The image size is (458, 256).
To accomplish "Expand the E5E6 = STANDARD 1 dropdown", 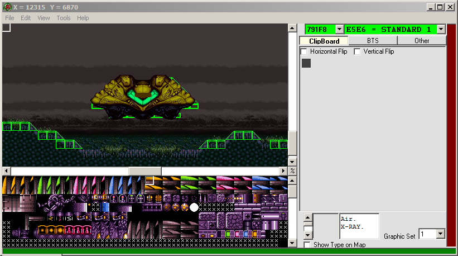I will [x=441, y=29].
